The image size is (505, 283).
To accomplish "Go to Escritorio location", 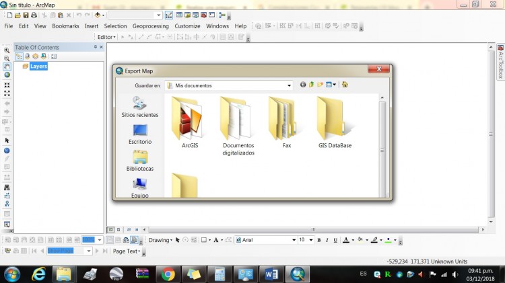I will pos(140,134).
